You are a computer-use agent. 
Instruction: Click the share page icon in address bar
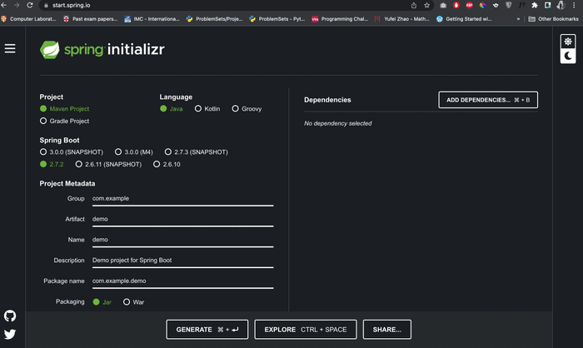[x=414, y=5]
